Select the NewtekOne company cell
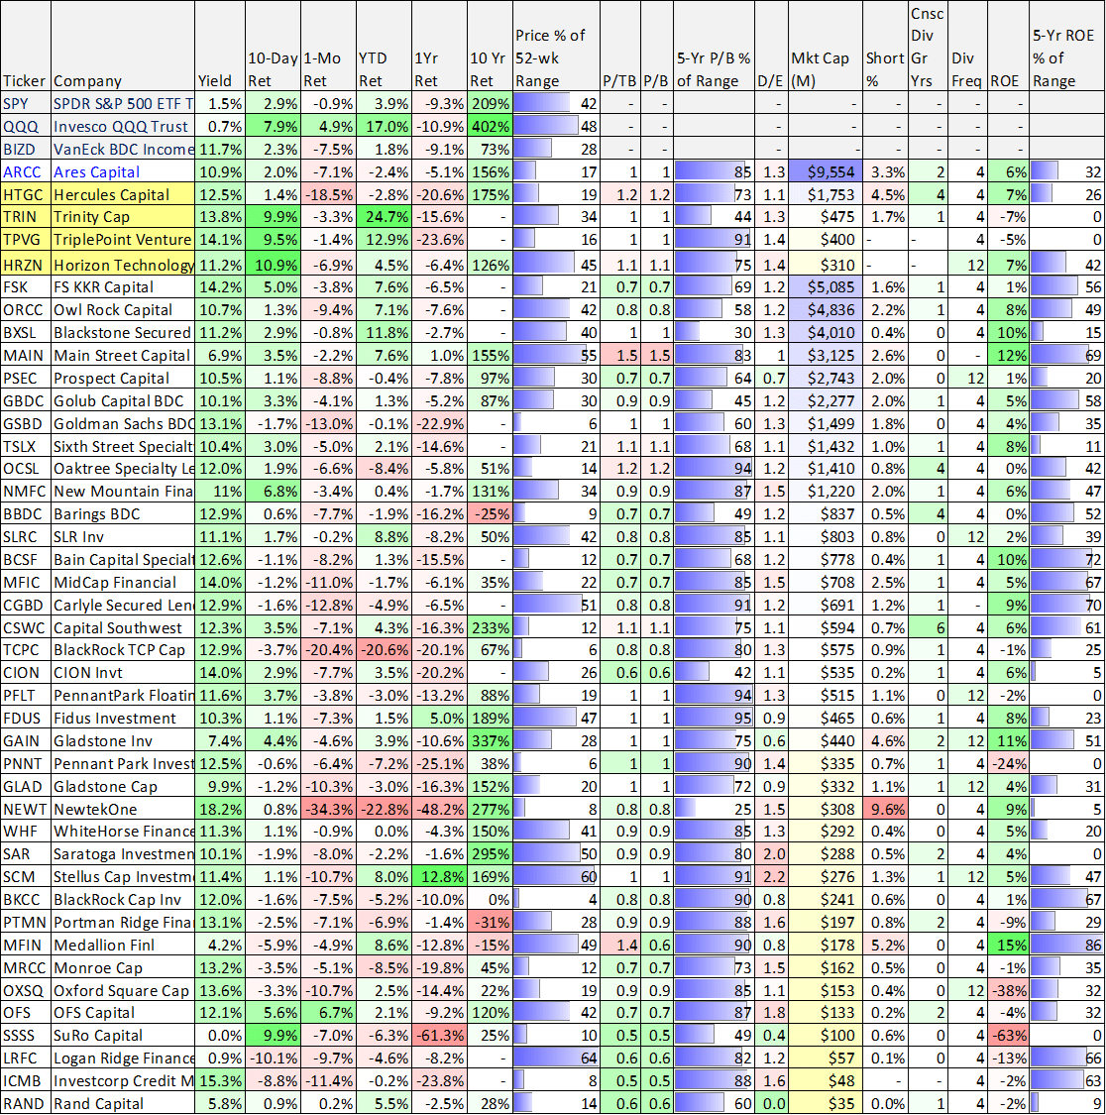Viewport: 1106px width, 1115px height. 122,809
